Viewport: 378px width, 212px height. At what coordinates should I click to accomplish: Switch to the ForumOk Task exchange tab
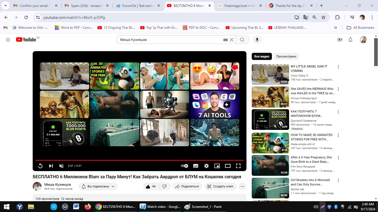138,6
